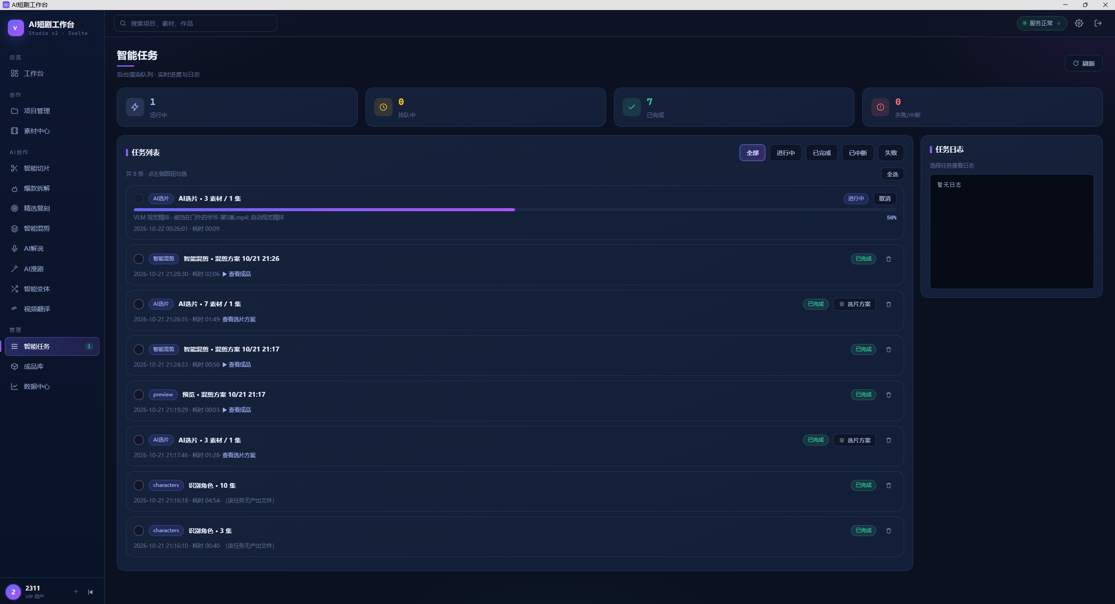Select the running AI选片 3 素材 task checkbox
The height and width of the screenshot is (604, 1115).
[x=139, y=199]
